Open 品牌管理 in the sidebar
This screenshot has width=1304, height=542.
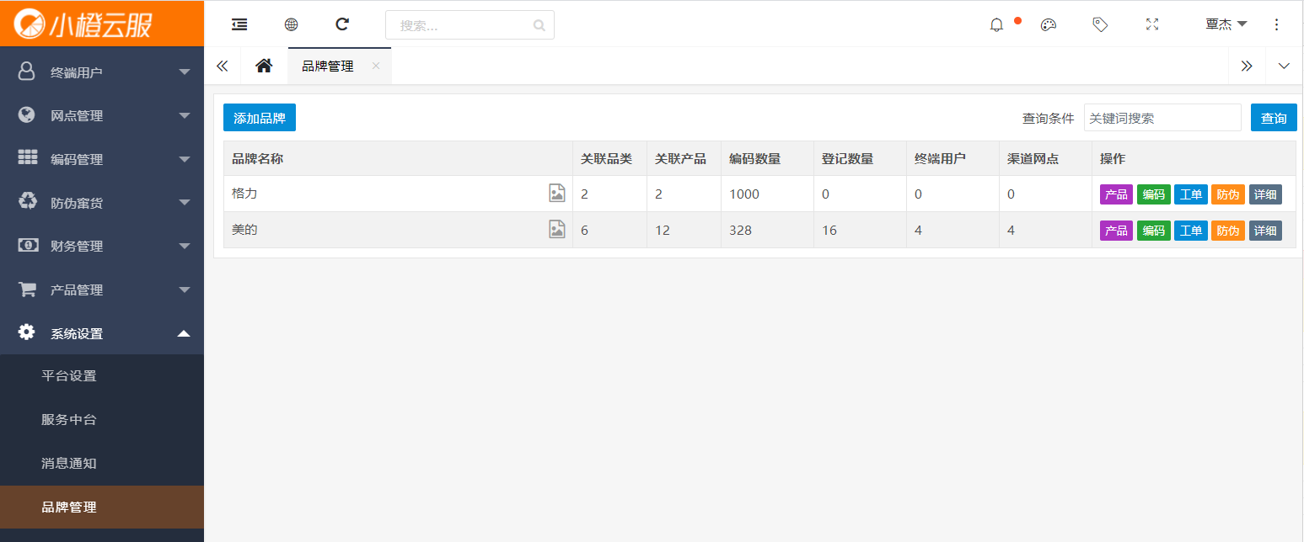pyautogui.click(x=102, y=507)
